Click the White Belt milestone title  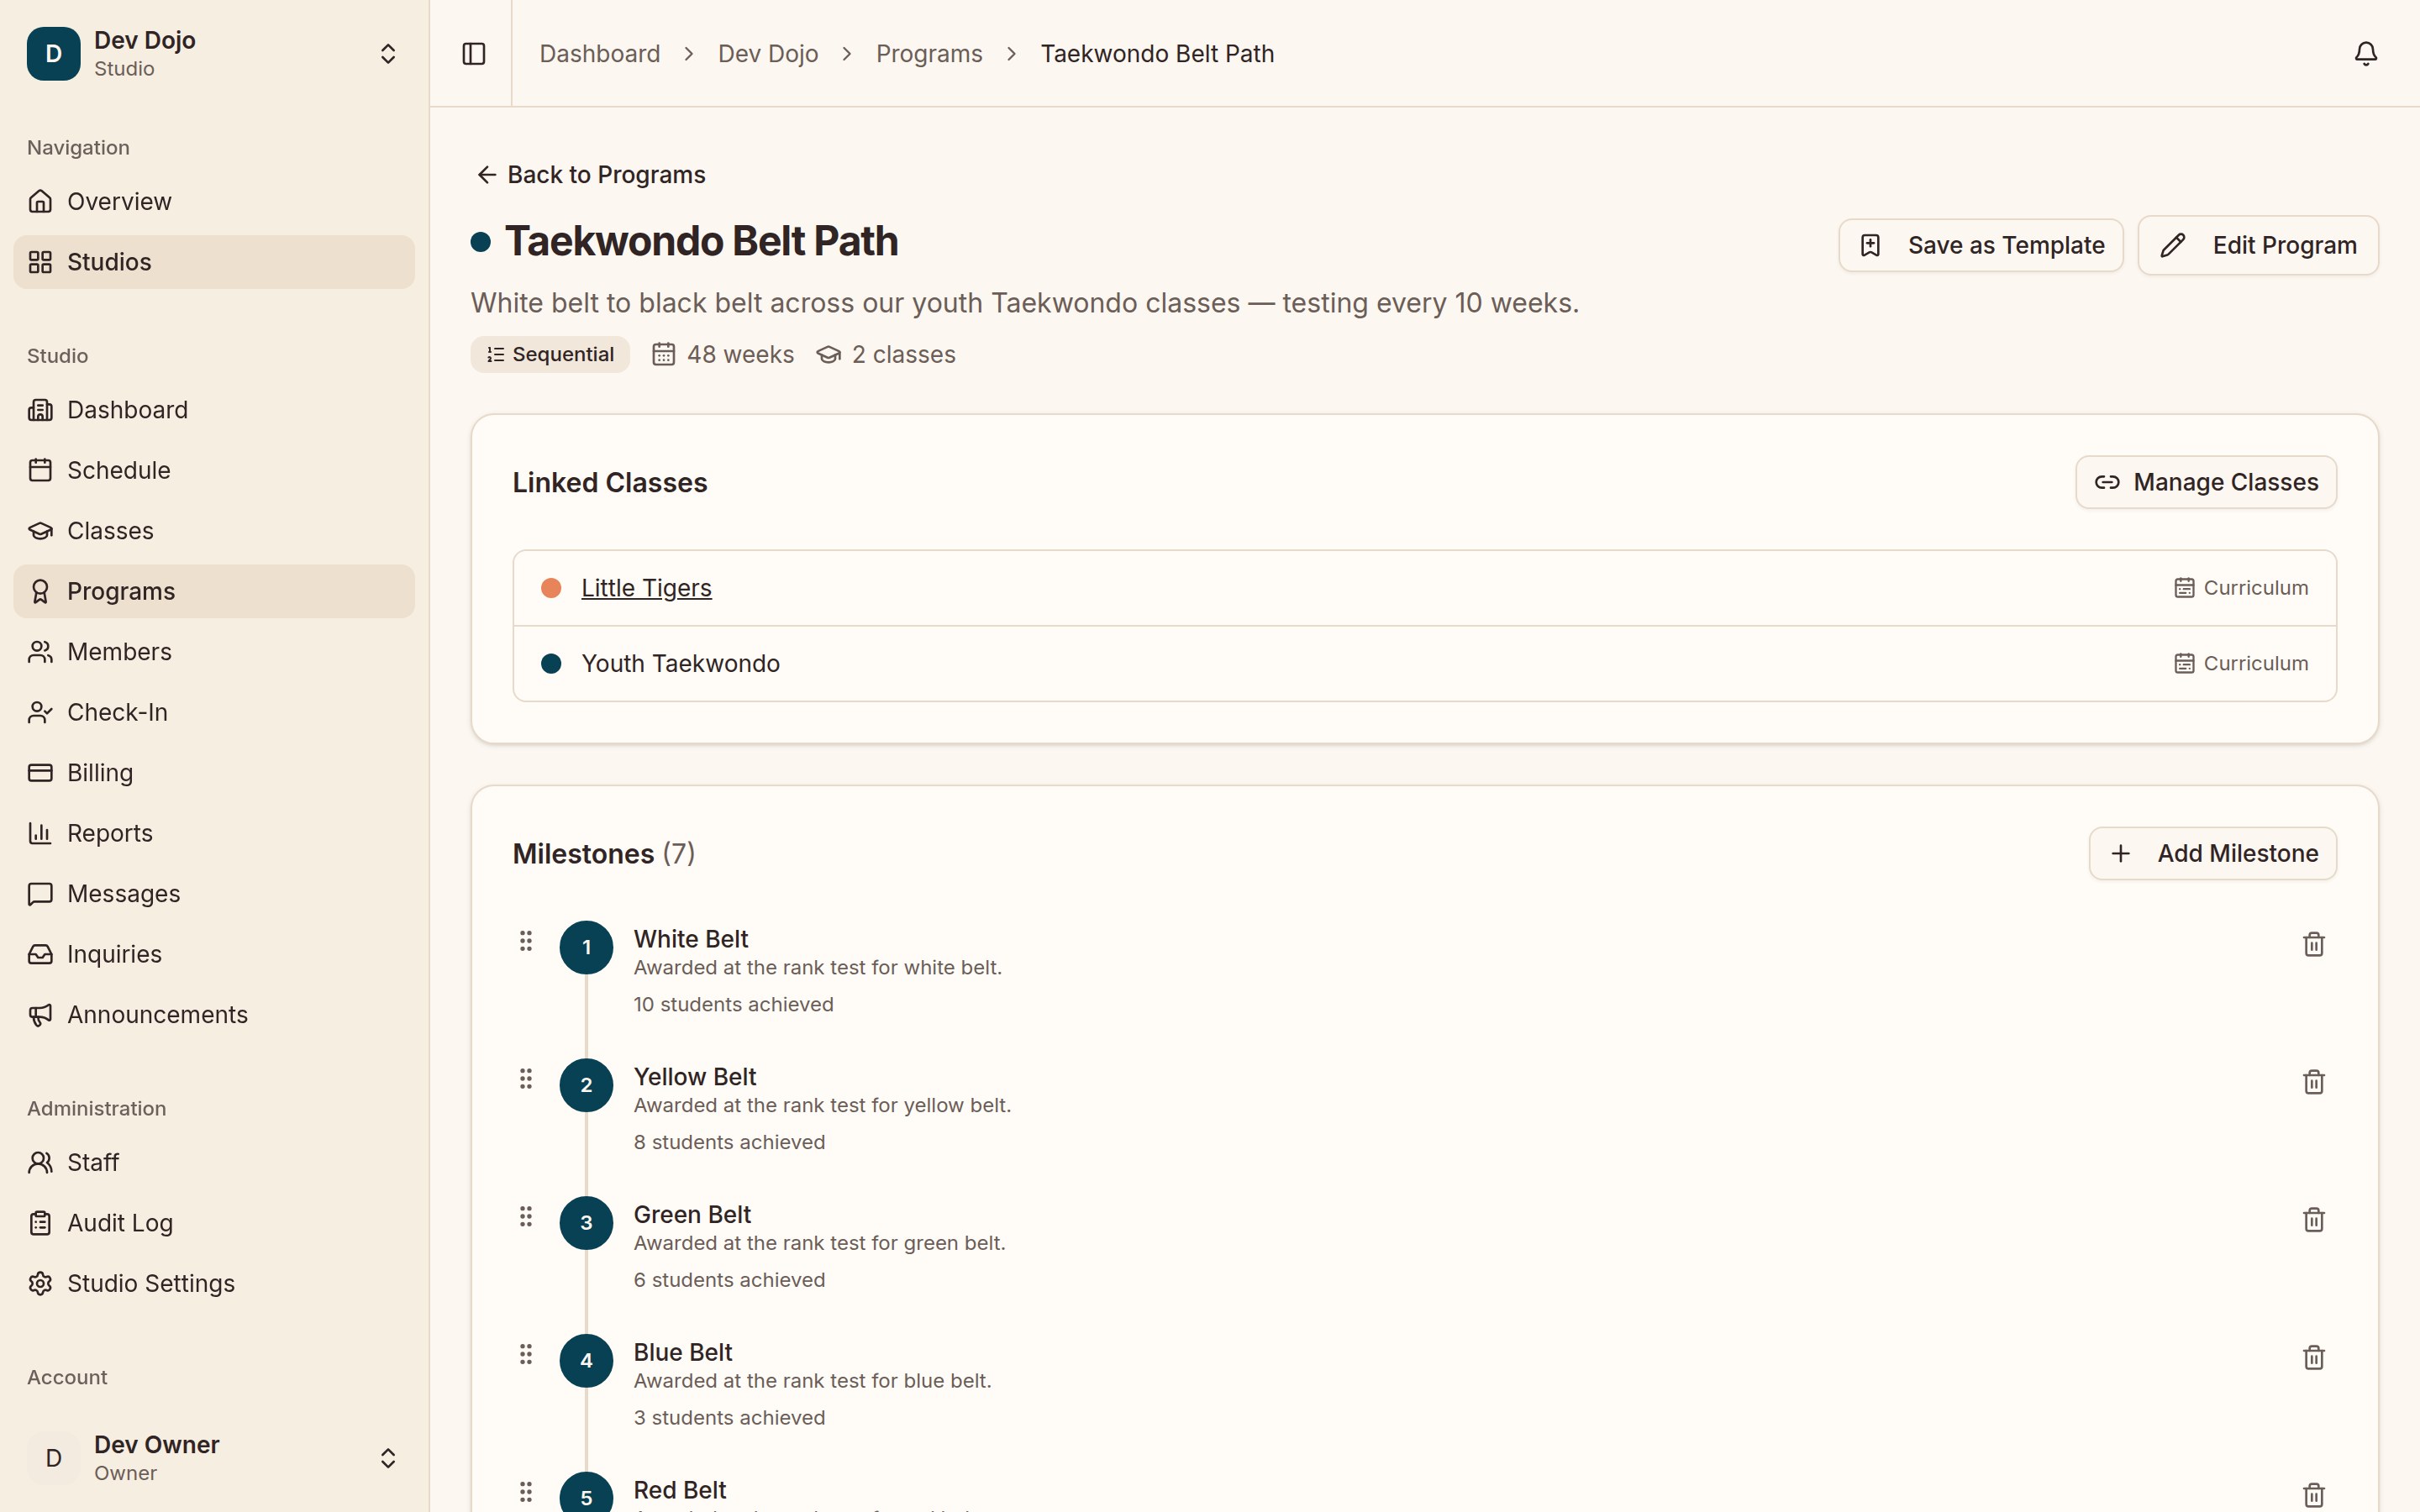691,939
